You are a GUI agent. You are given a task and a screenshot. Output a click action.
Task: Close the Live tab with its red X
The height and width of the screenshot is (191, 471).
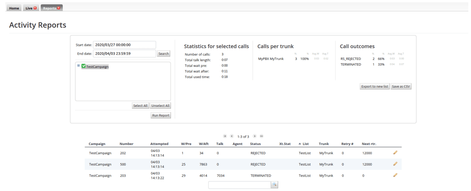(35, 8)
